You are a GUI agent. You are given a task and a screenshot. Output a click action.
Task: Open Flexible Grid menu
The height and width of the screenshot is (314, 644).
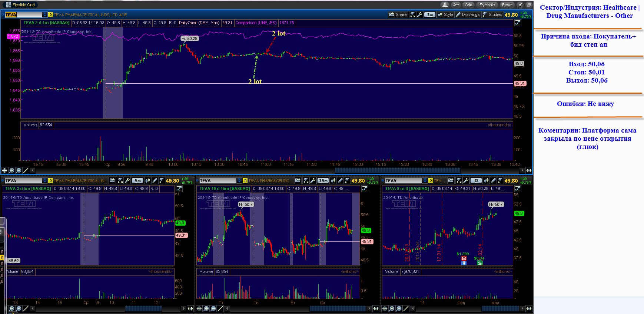click(x=21, y=5)
